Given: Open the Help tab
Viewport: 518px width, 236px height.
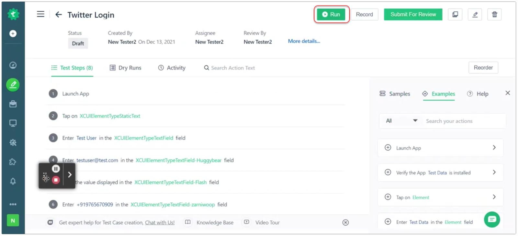Looking at the screenshot, I should [x=478, y=94].
